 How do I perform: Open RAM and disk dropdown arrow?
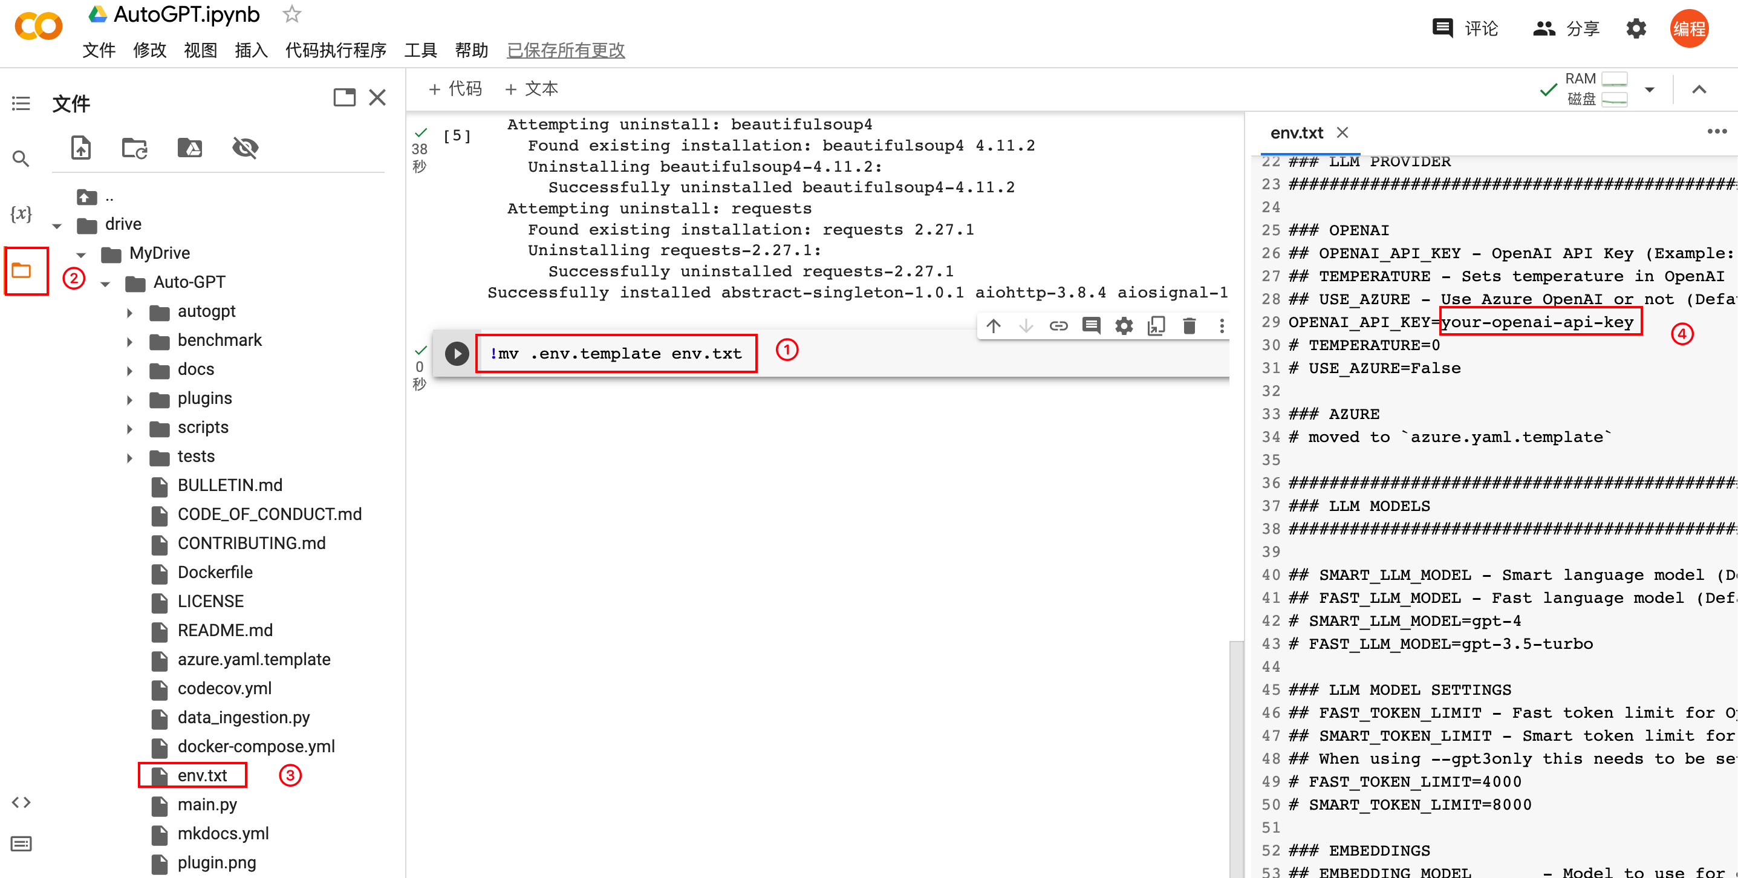[1649, 89]
